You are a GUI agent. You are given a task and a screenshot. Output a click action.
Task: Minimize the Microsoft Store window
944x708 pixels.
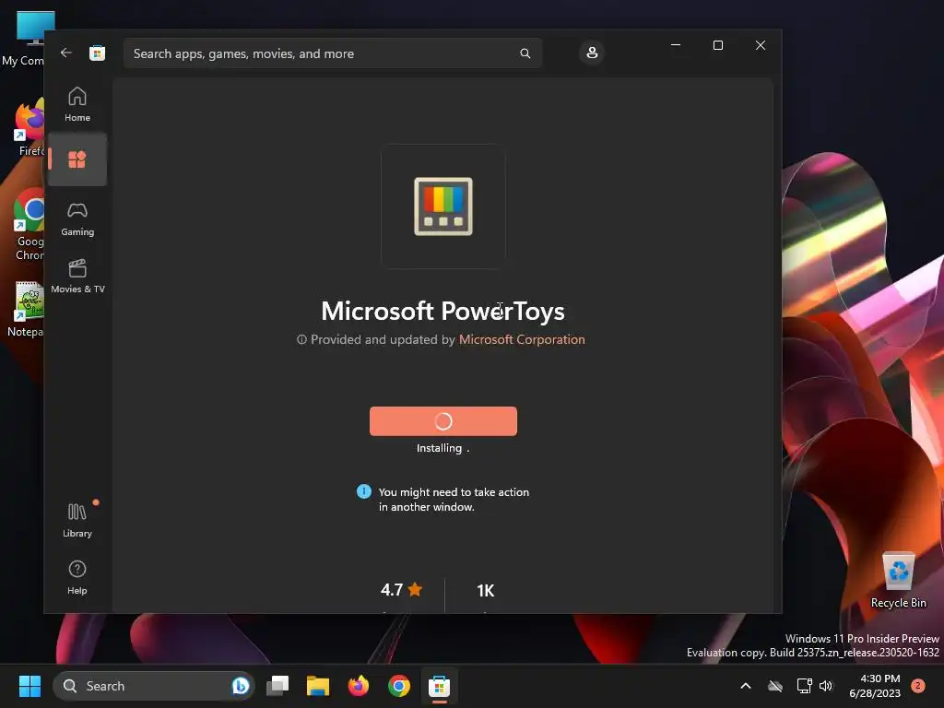tap(676, 45)
